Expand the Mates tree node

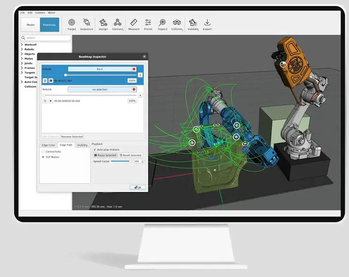click(22, 59)
